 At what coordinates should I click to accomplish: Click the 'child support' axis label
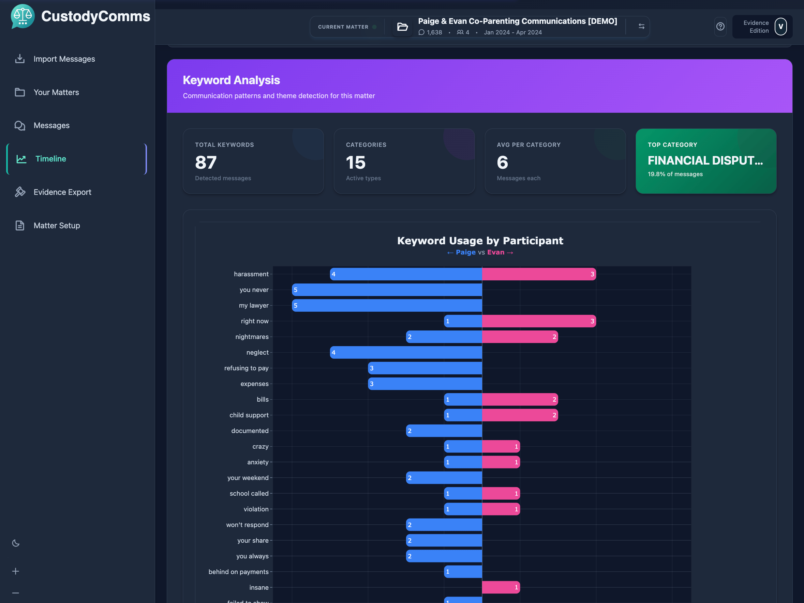click(x=249, y=415)
